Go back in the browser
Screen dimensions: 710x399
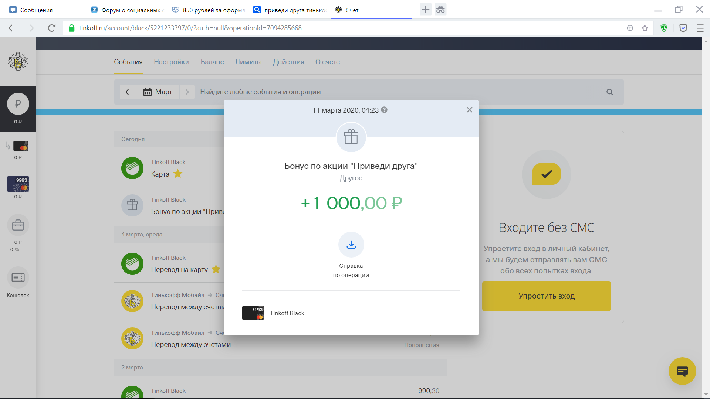click(11, 28)
